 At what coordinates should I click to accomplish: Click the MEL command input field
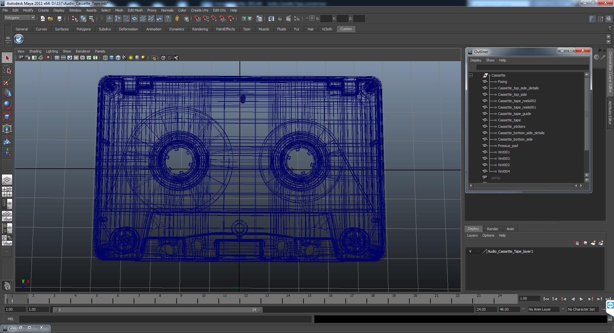[x=165, y=319]
